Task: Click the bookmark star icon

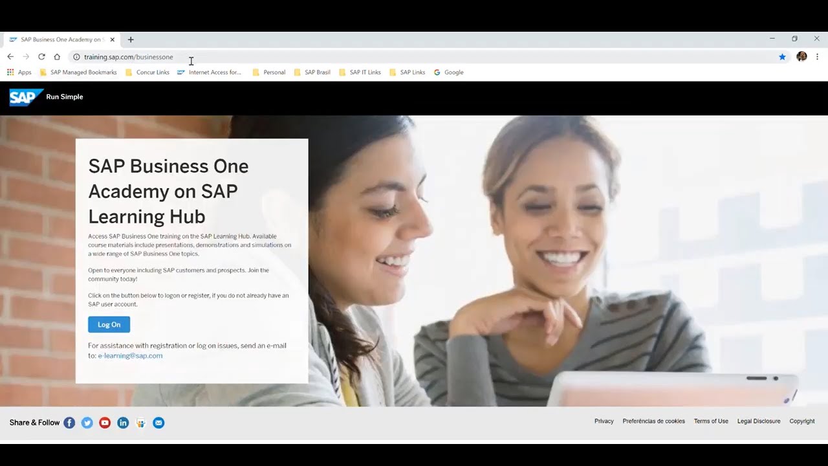Action: coord(782,57)
